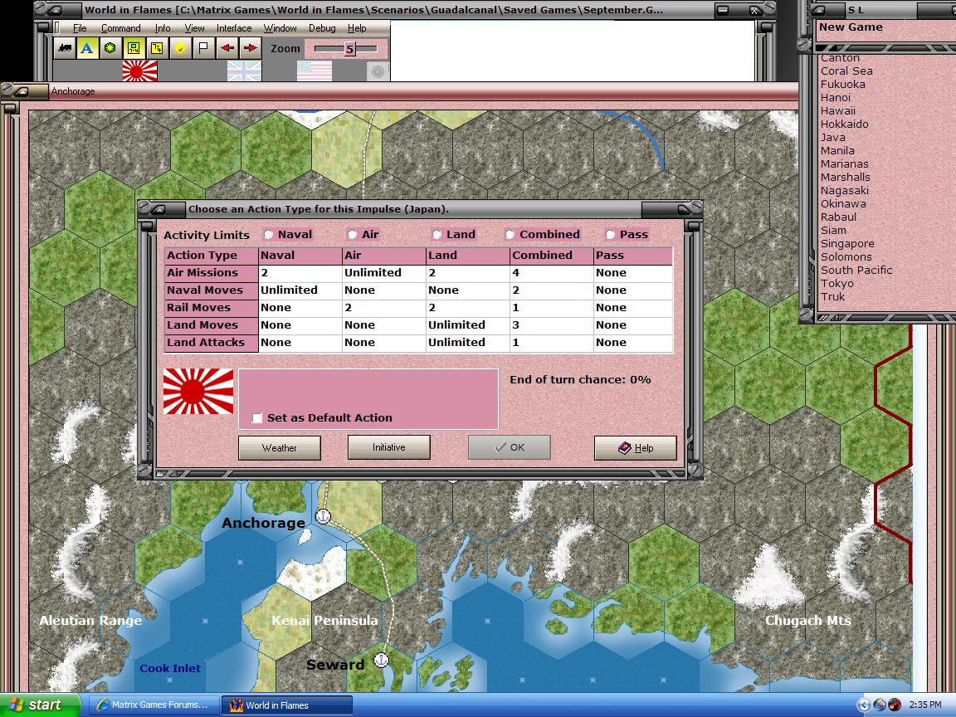This screenshot has width=956, height=717.
Task: Select Solomons in the list
Action: tap(846, 256)
